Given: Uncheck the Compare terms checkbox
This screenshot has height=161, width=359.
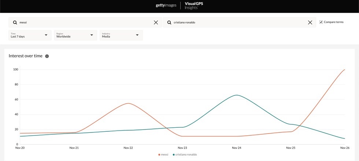Looking at the screenshot, I should click(x=321, y=22).
